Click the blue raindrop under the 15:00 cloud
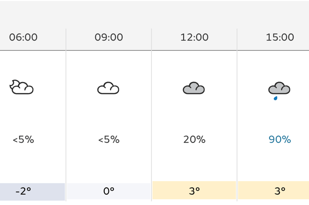The width and height of the screenshot is (309, 205). click(275, 98)
